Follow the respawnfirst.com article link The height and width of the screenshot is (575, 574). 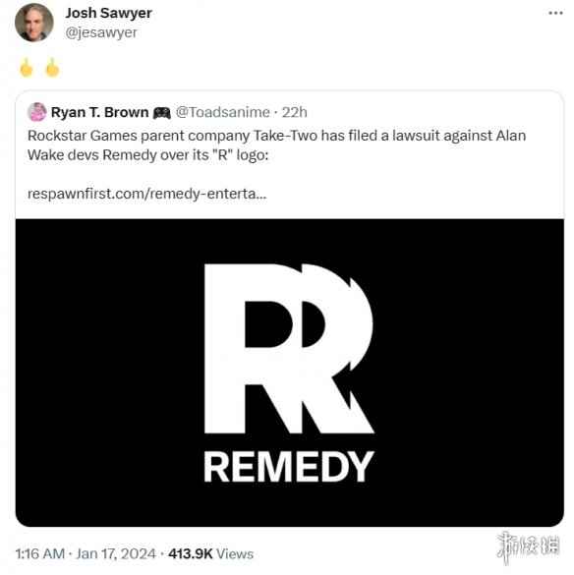point(147,194)
